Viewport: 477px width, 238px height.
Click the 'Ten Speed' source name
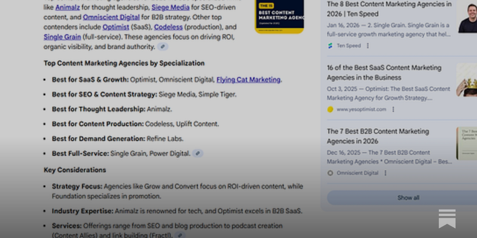(x=349, y=46)
